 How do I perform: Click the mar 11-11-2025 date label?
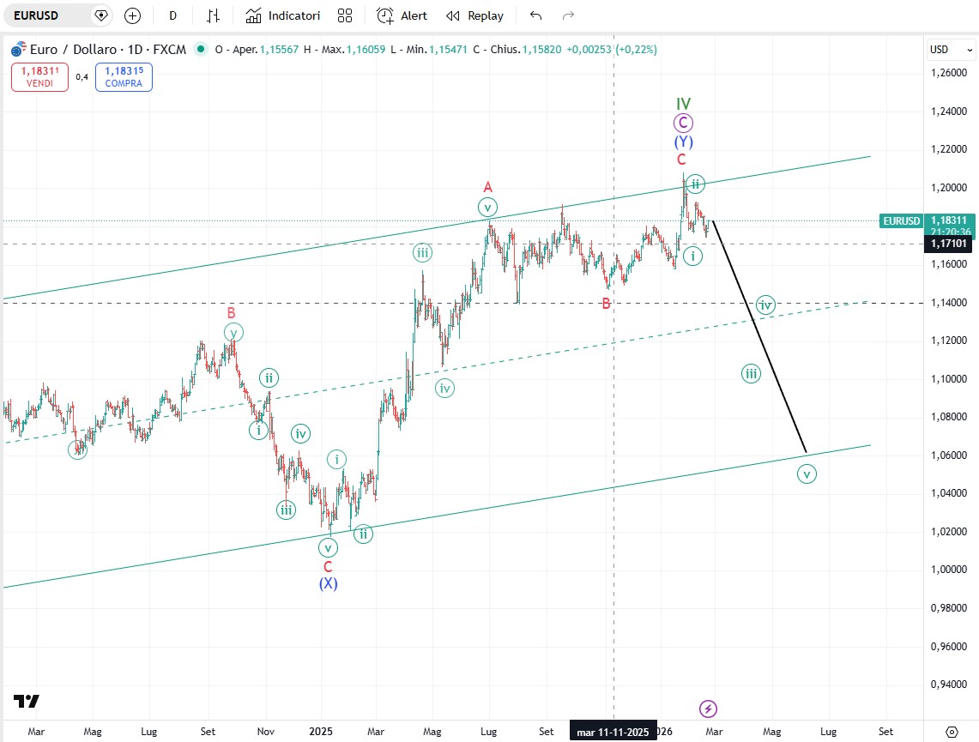point(613,732)
